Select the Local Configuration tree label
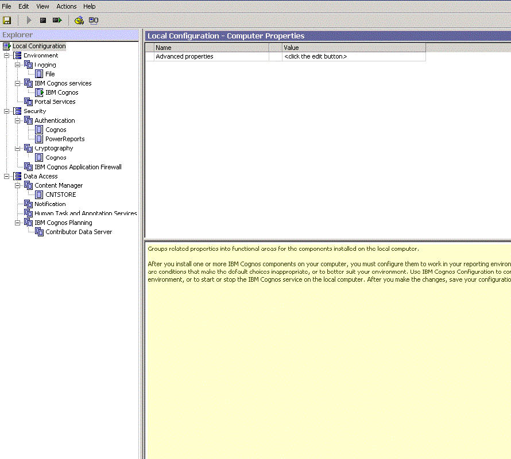Image resolution: width=511 pixels, height=459 pixels. coord(39,46)
